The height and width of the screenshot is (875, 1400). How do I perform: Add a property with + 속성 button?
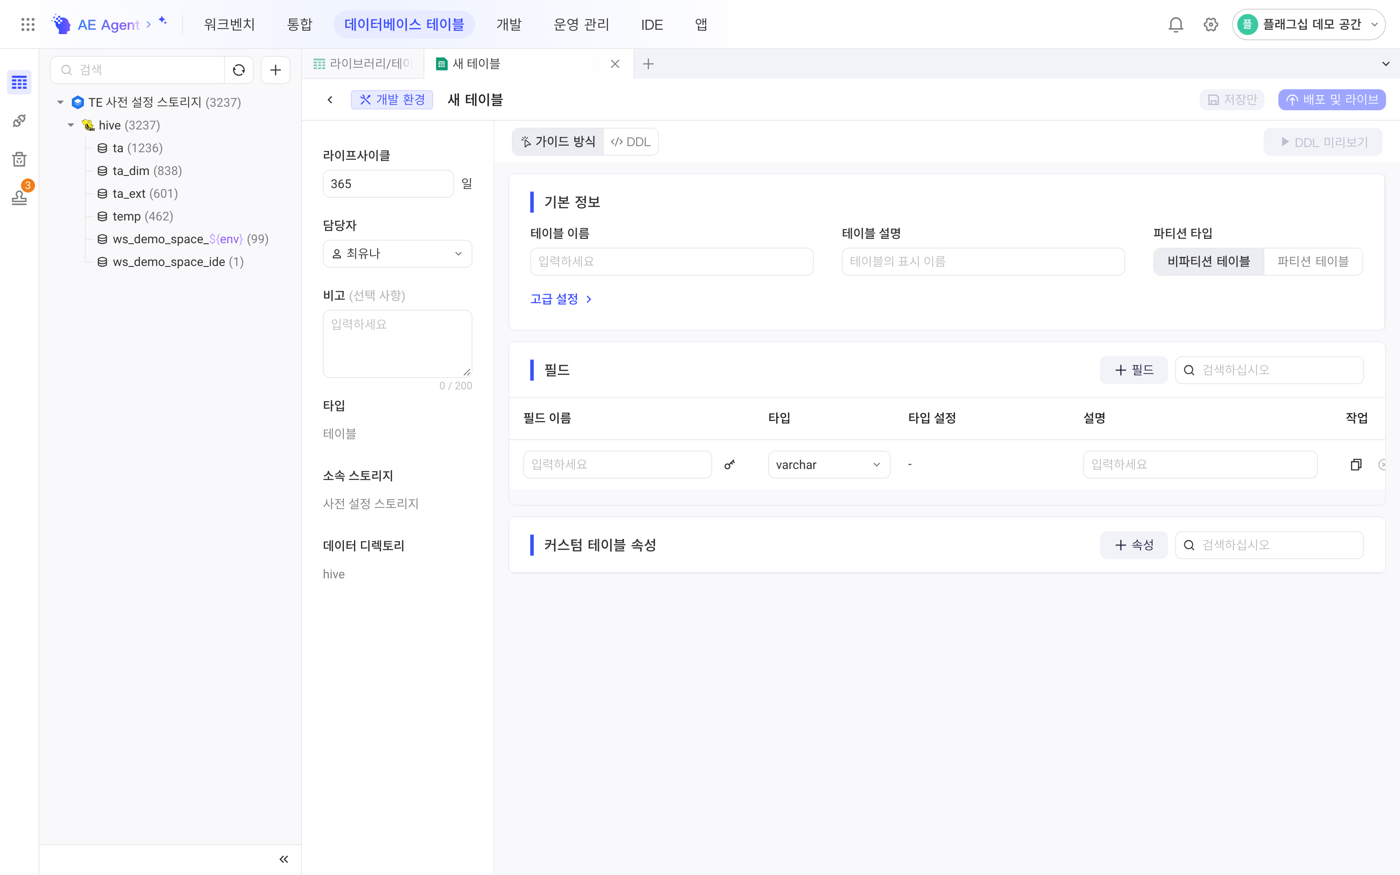click(1133, 545)
